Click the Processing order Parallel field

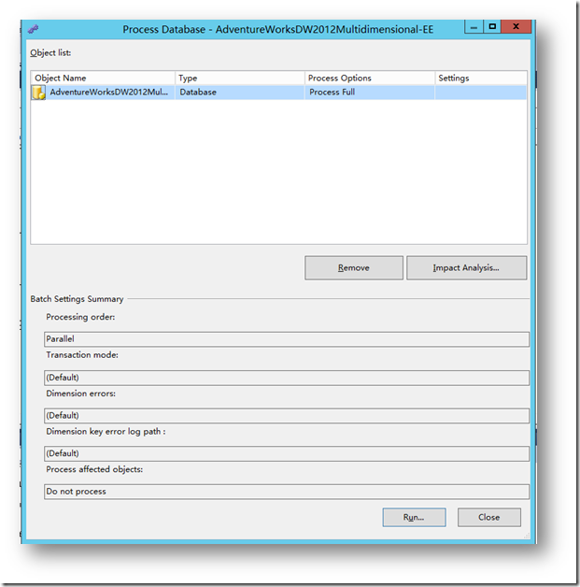pos(287,339)
